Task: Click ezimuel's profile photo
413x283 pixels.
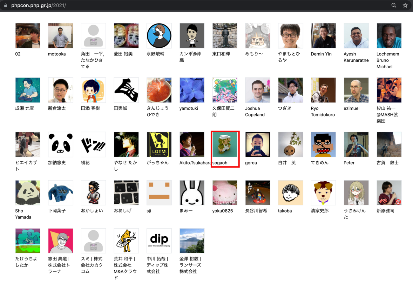Action: tap(356, 90)
